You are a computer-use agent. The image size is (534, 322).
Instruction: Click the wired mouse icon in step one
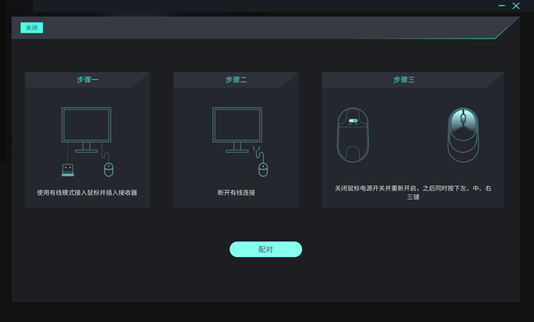(x=108, y=169)
